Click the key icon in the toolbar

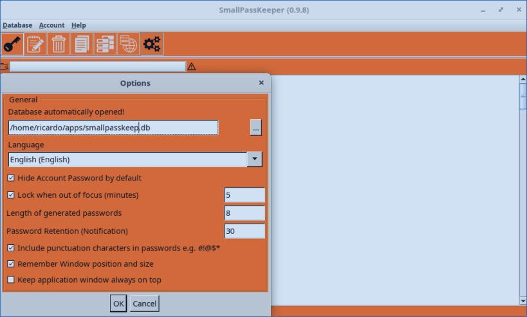pos(12,44)
